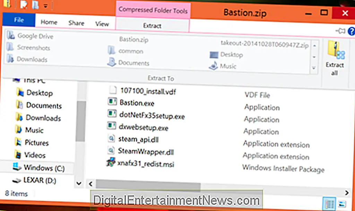355x211 pixels.
Task: Click the sidebar scrollbar down arrow
Action: coord(79,183)
